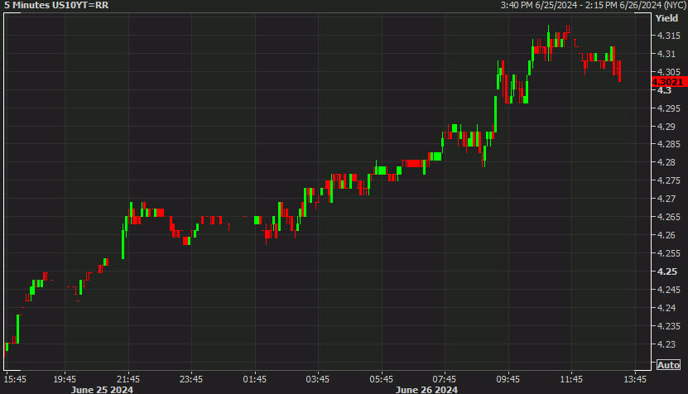This screenshot has width=688, height=394.
Task: Select the 4.295 yield axis value
Action: pyautogui.click(x=669, y=108)
